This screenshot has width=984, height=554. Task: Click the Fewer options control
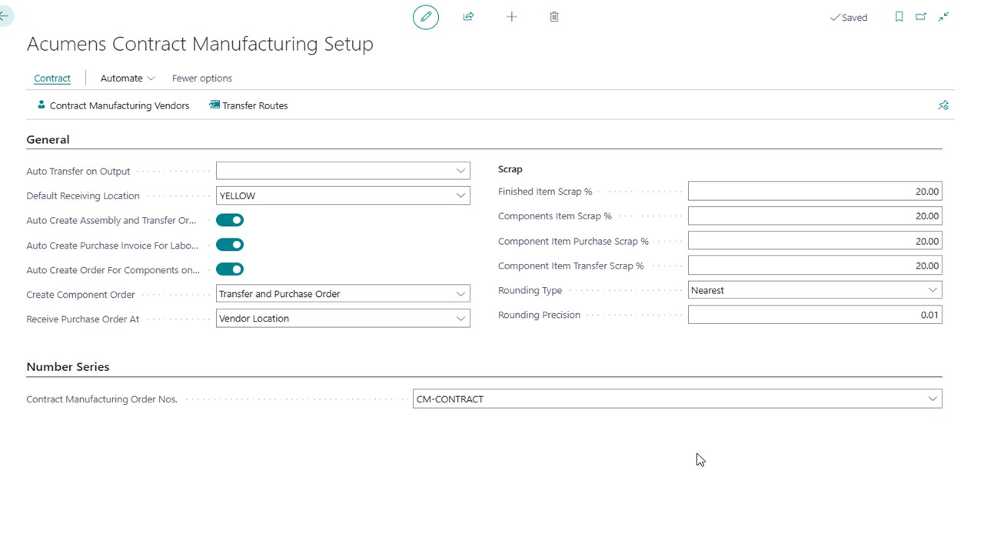coord(201,78)
